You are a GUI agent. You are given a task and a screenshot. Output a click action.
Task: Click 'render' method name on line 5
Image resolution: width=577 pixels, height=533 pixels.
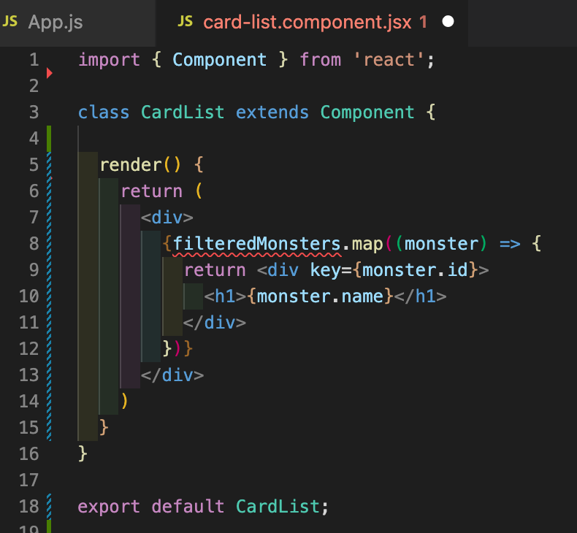[x=131, y=165]
